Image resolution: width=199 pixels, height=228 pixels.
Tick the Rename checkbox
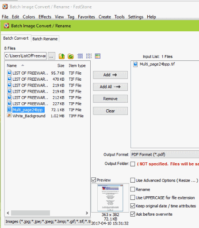click(133, 189)
